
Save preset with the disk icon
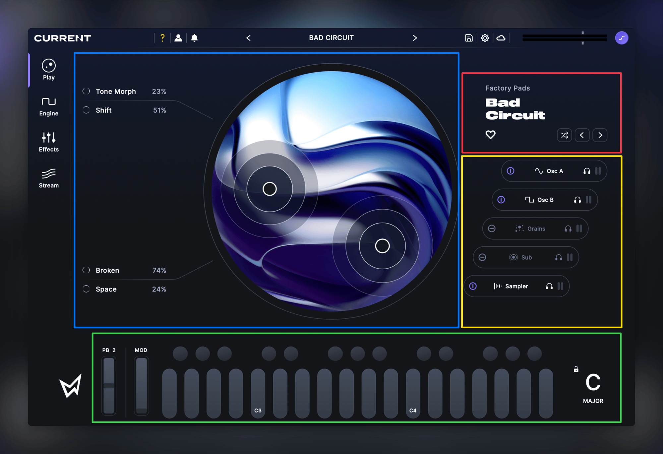pos(469,38)
